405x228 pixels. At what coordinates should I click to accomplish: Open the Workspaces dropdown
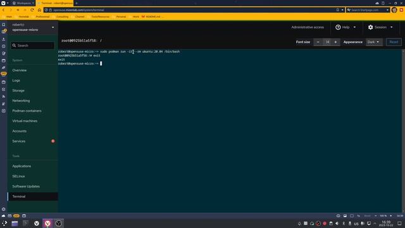coord(23,3)
